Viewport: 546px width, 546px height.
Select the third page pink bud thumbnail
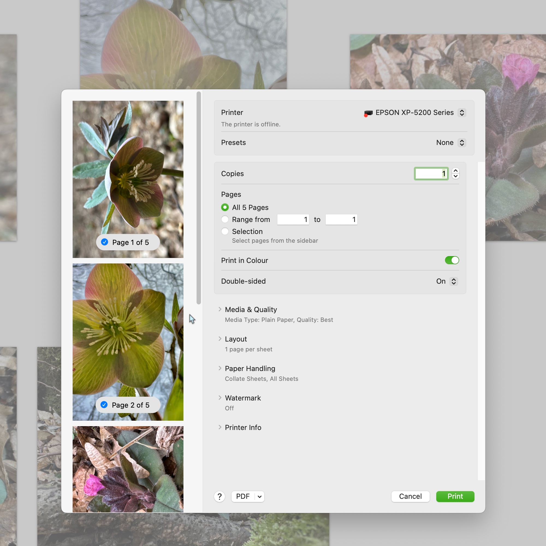click(128, 469)
